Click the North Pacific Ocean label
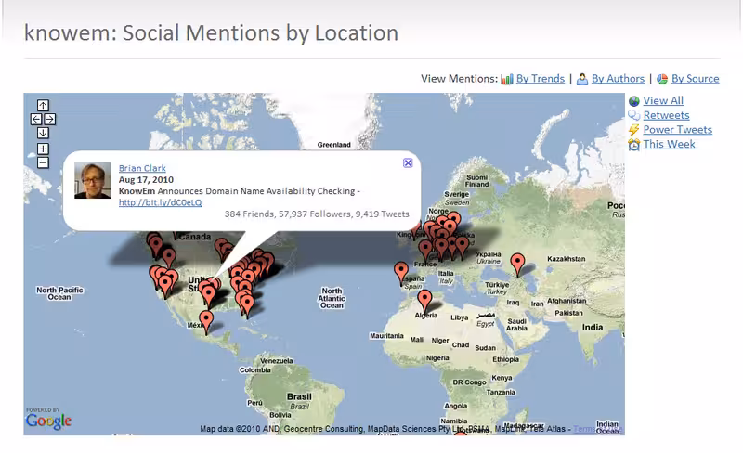The width and height of the screenshot is (743, 453). coord(59,293)
